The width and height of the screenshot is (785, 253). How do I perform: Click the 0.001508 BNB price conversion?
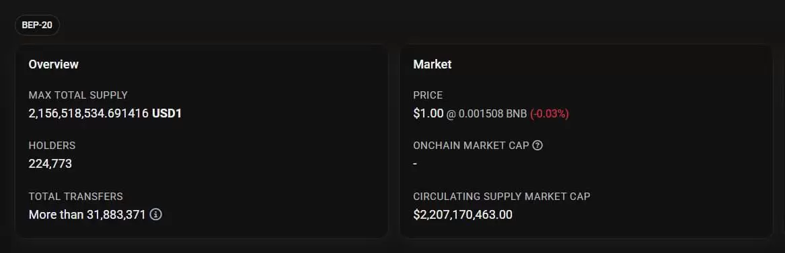tap(492, 114)
